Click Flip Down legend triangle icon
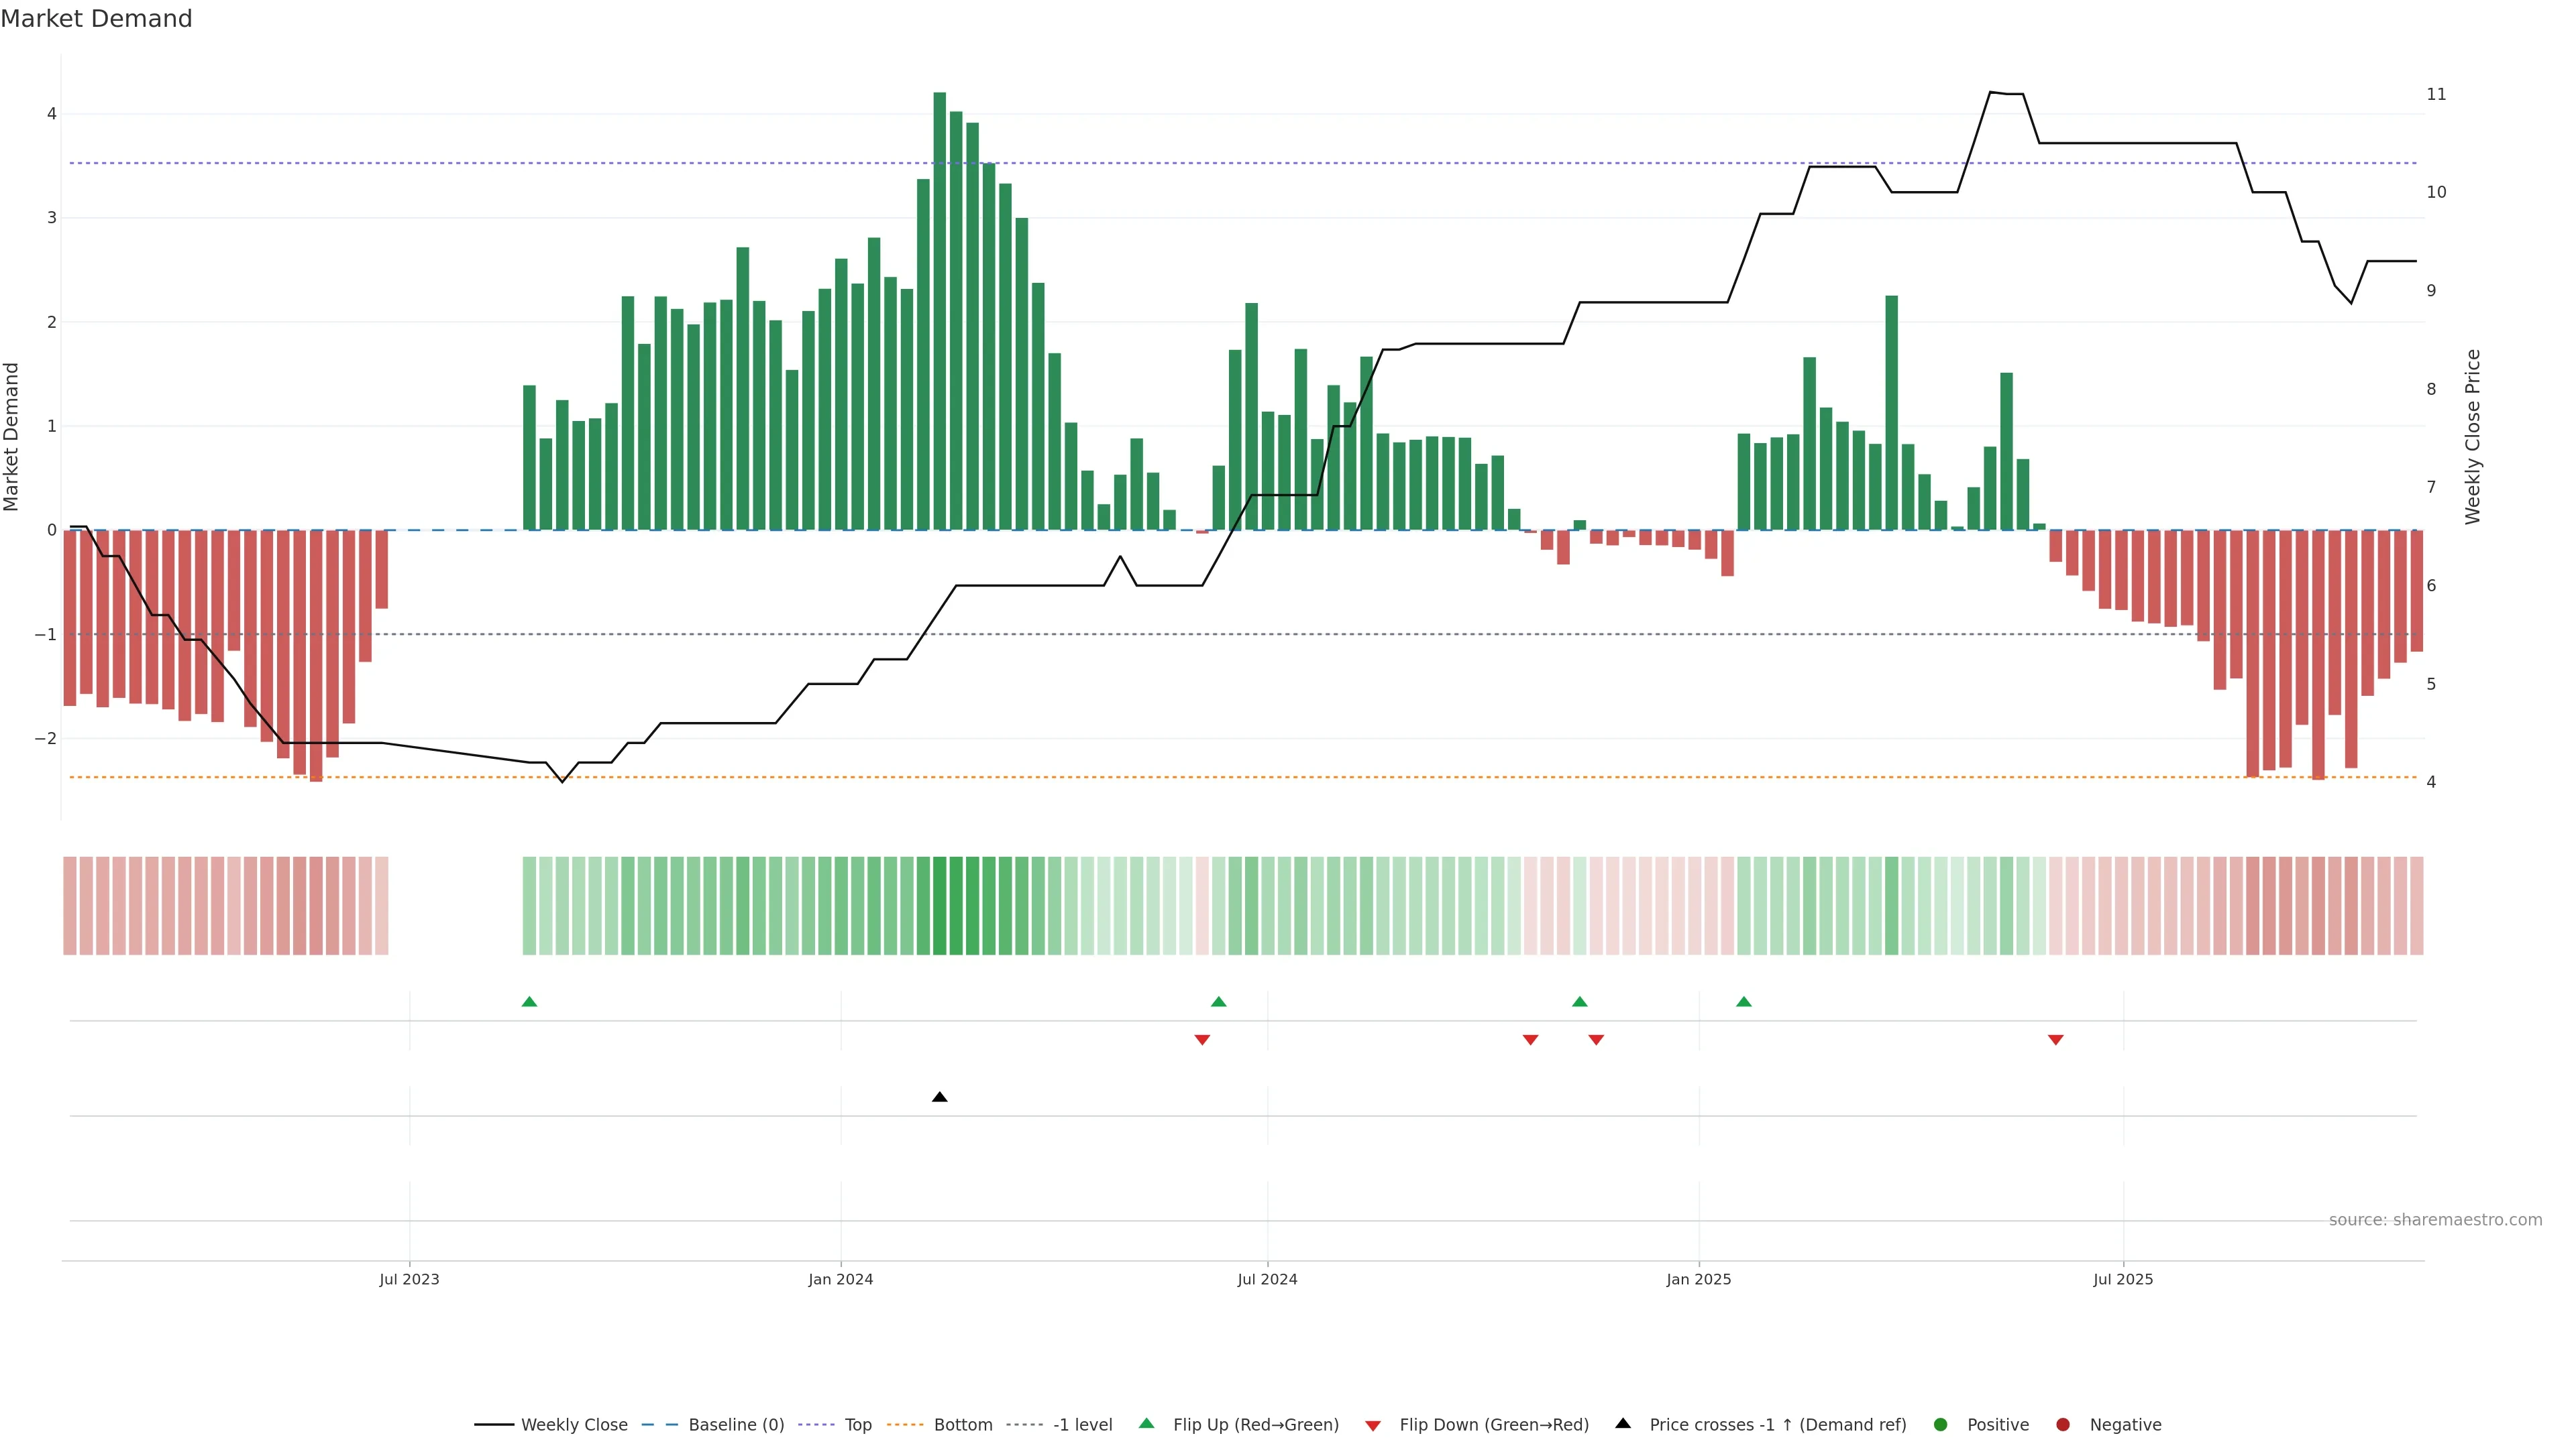2576x1448 pixels. (1372, 1425)
